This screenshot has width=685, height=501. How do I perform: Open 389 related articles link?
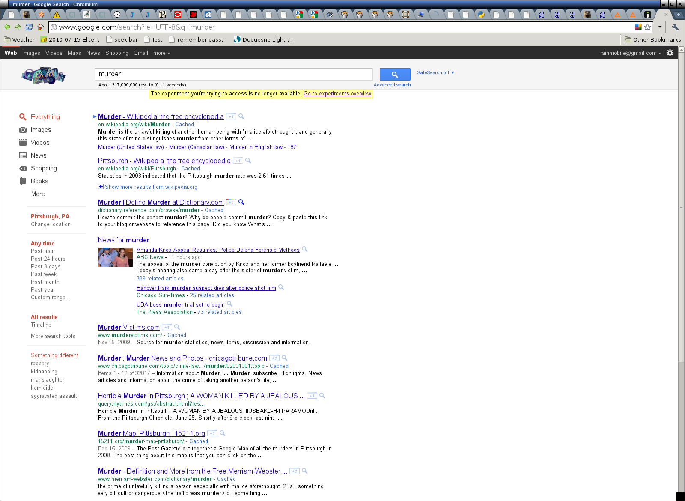pyautogui.click(x=160, y=279)
